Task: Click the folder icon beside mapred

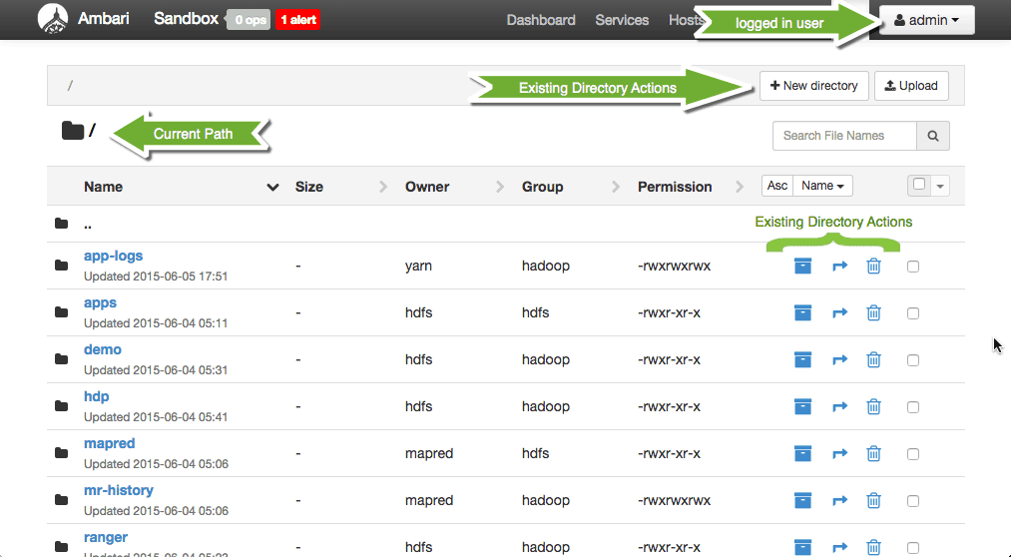Action: pyautogui.click(x=61, y=452)
